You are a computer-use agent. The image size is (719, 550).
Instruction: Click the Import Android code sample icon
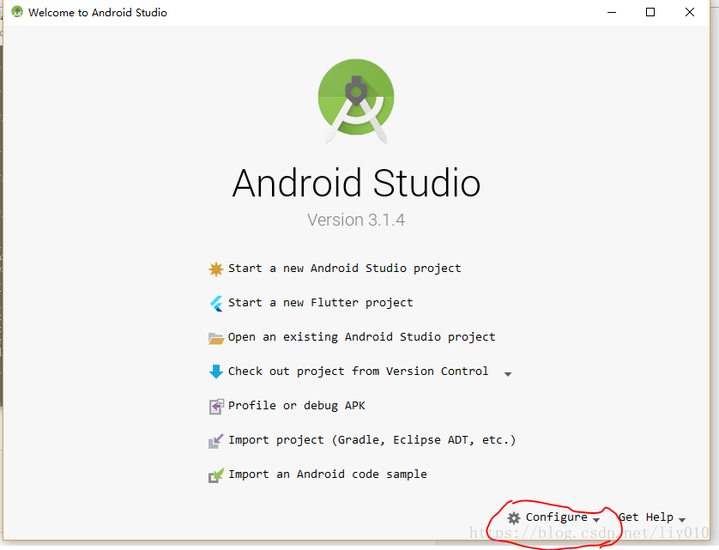[x=215, y=474]
